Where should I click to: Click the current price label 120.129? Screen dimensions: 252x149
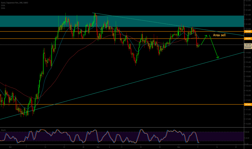[247, 45]
